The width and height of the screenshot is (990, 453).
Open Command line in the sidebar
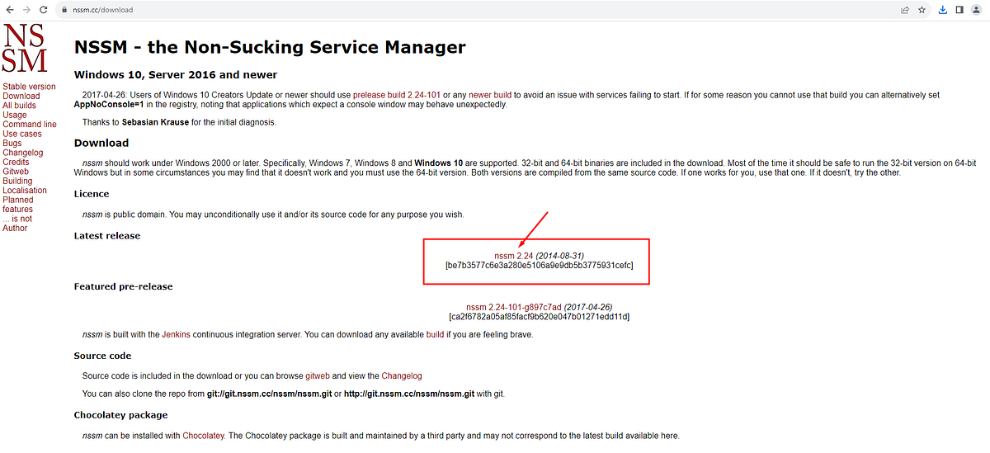pyautogui.click(x=30, y=125)
